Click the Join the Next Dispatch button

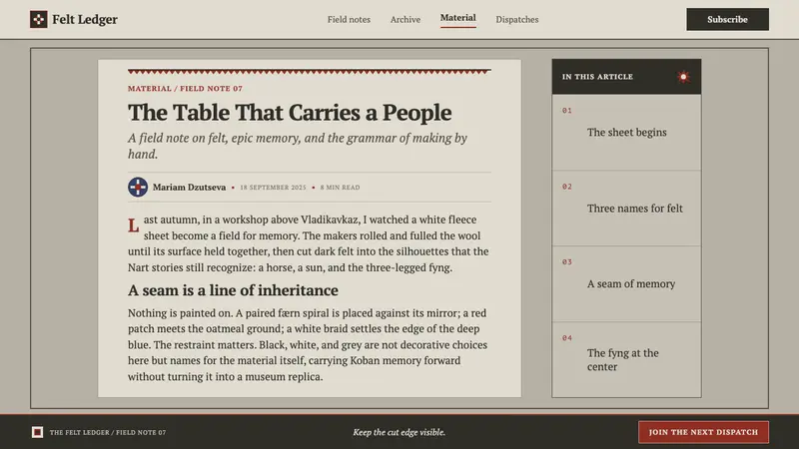[703, 432]
